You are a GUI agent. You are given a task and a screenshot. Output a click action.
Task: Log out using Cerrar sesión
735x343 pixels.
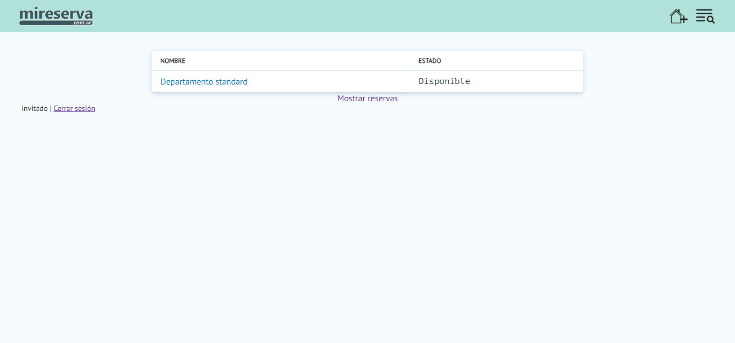click(x=74, y=108)
